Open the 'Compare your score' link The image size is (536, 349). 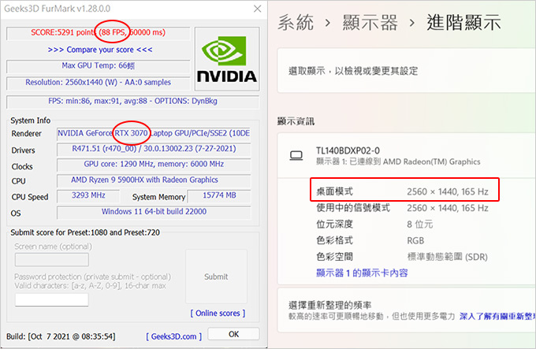point(100,50)
